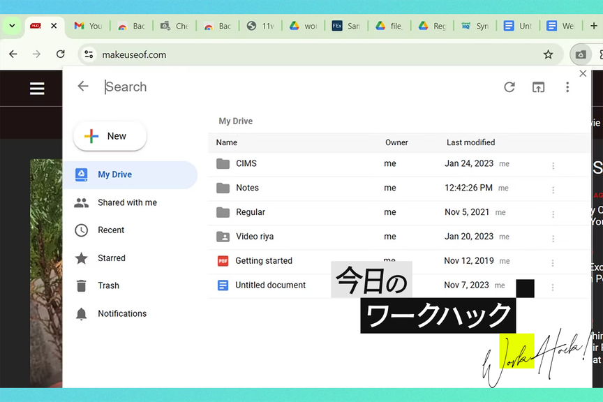Bookmark this page with the star icon
The height and width of the screenshot is (402, 603).
[x=548, y=54]
